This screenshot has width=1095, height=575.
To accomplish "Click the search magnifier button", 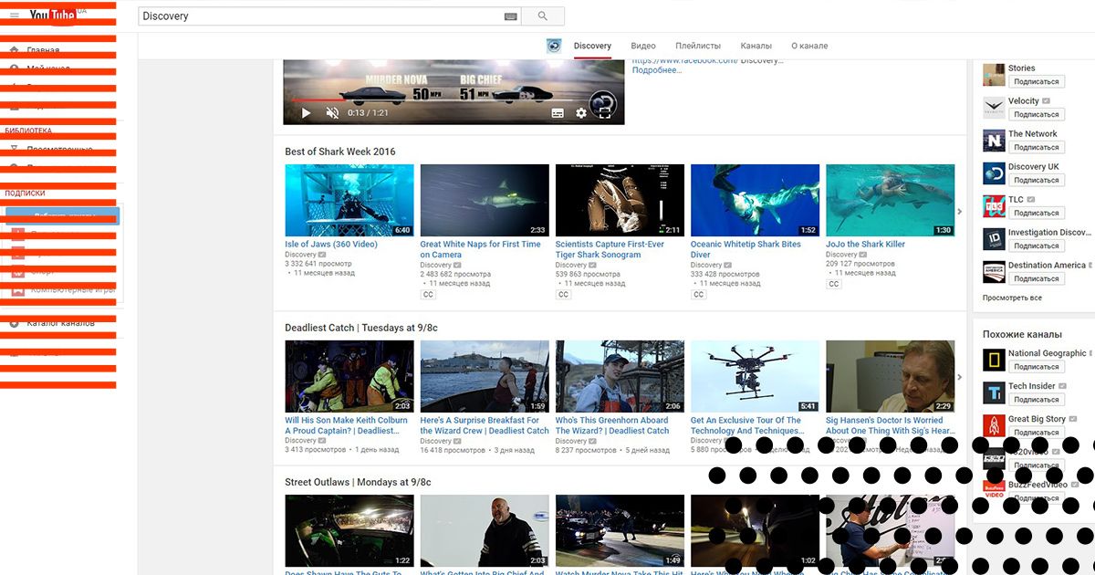I will pyautogui.click(x=543, y=16).
